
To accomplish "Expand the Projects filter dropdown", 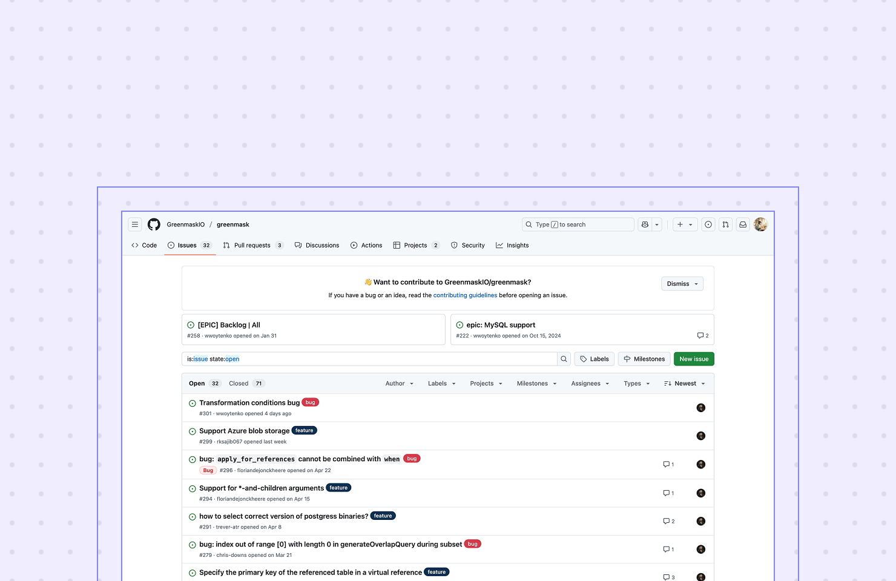I will pyautogui.click(x=486, y=384).
